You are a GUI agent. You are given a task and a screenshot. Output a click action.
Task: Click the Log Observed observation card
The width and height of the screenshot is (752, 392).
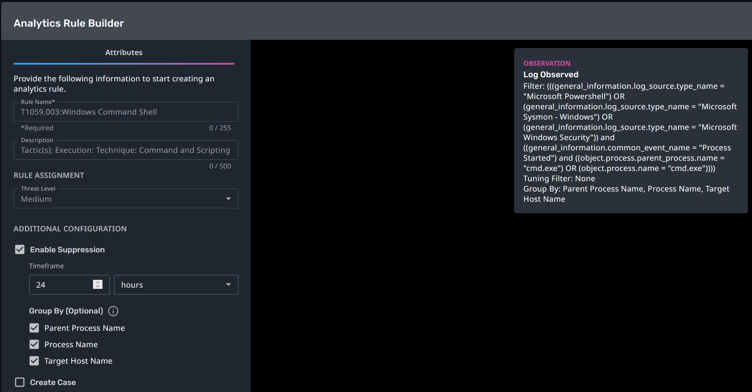tap(631, 131)
